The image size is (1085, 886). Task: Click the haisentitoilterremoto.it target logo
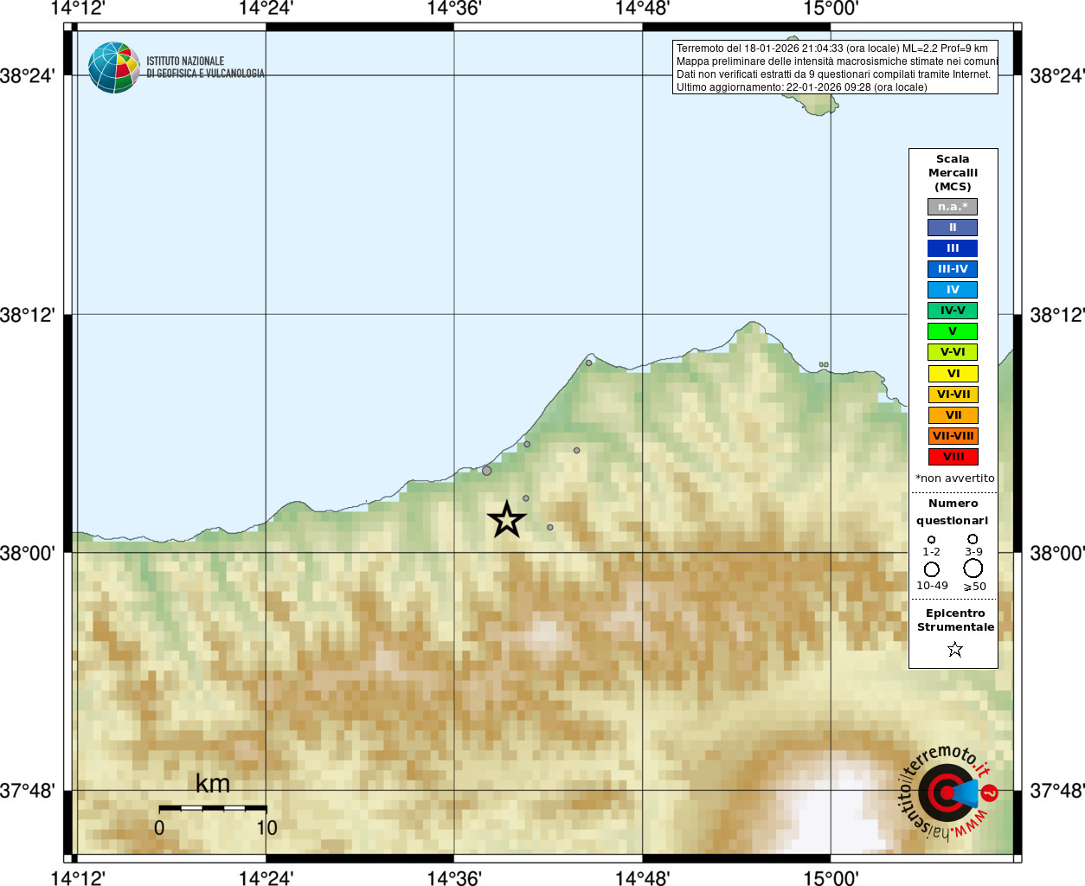949,792
